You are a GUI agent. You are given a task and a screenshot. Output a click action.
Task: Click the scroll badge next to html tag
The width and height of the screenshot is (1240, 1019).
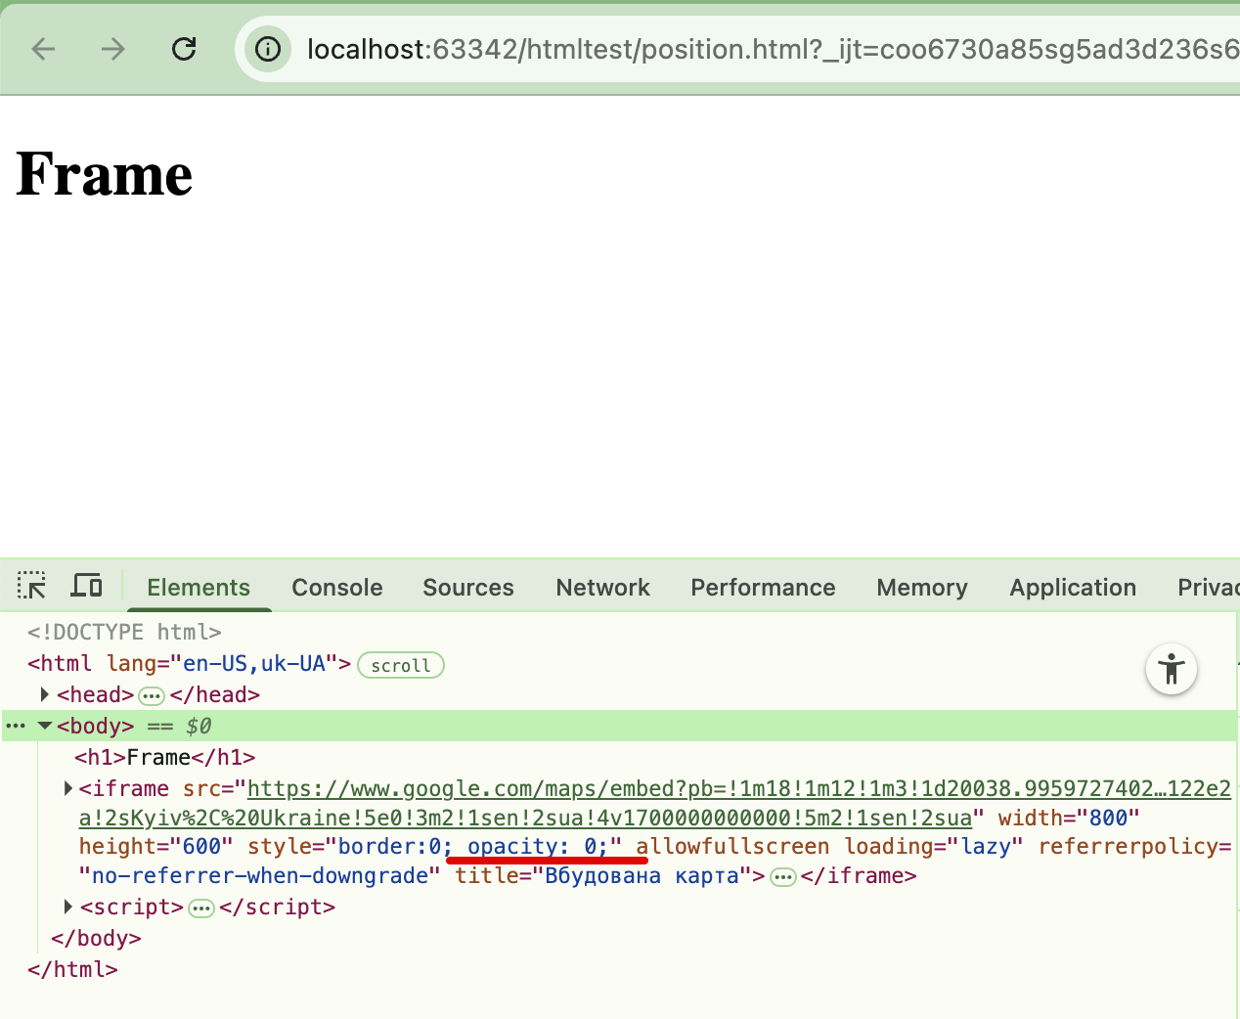pos(401,665)
